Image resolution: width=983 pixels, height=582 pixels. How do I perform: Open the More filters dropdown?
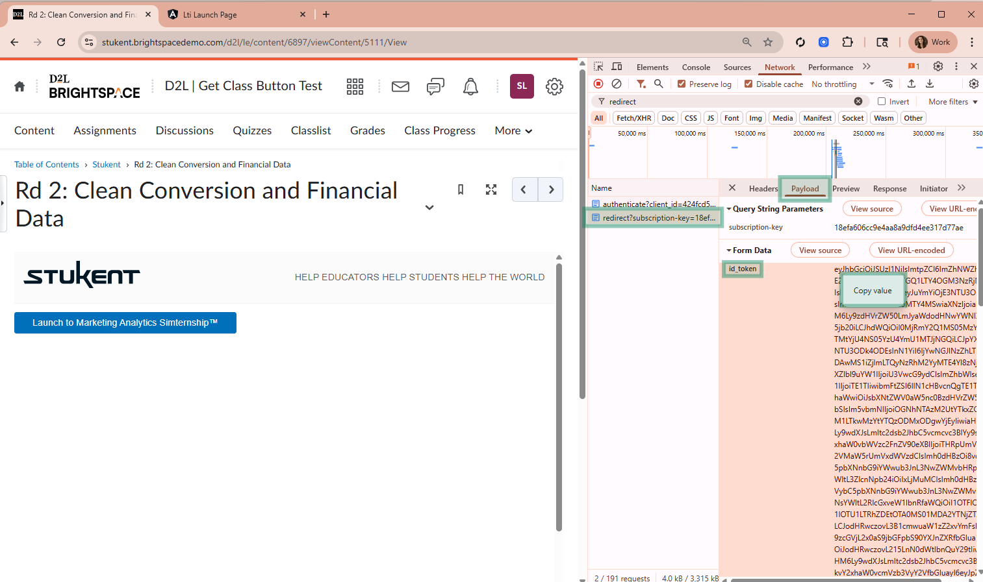(953, 101)
